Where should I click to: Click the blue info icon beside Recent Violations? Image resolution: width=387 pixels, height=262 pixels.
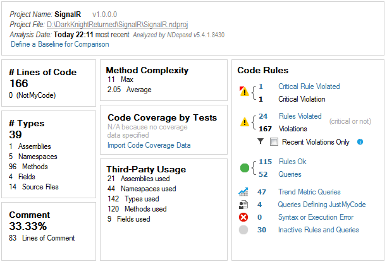(x=360, y=141)
